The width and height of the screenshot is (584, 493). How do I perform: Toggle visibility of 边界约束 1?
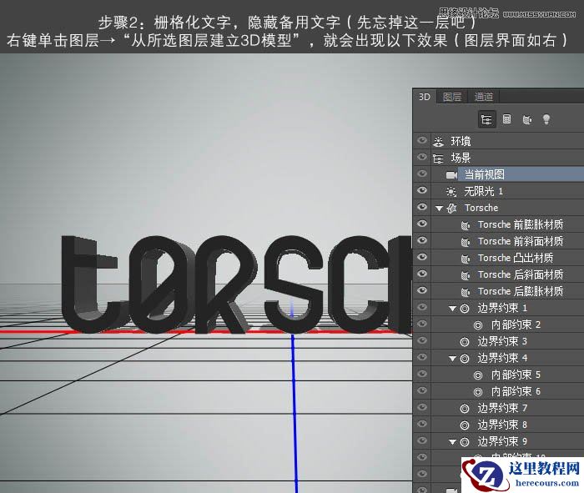pyautogui.click(x=422, y=307)
